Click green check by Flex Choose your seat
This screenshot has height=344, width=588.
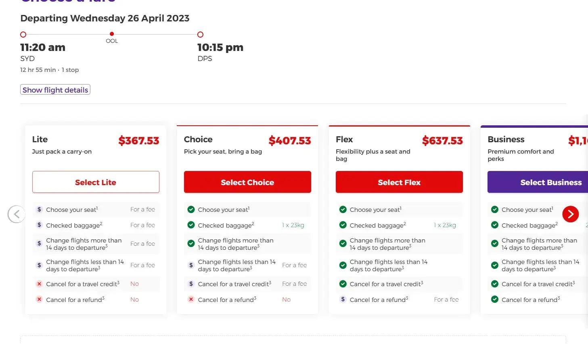tap(343, 209)
